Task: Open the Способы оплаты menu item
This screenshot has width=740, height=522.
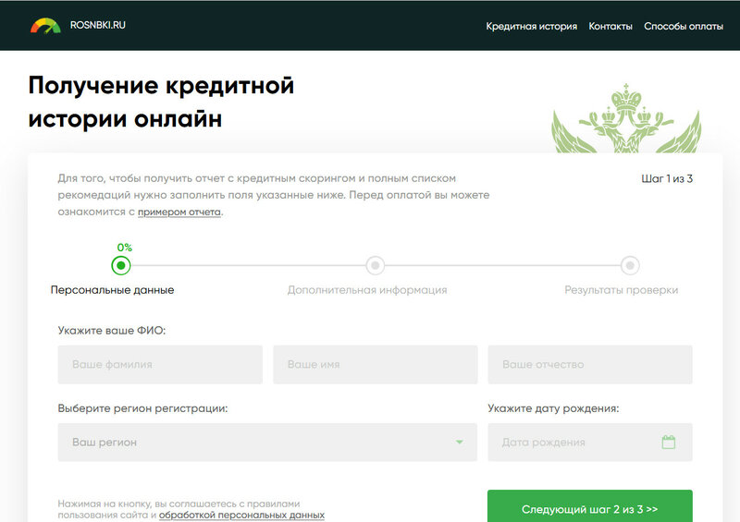Action: [x=684, y=27]
